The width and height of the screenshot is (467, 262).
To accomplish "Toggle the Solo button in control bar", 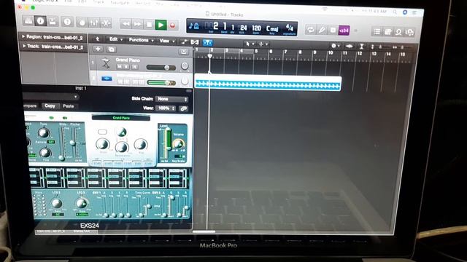I will click(333, 31).
